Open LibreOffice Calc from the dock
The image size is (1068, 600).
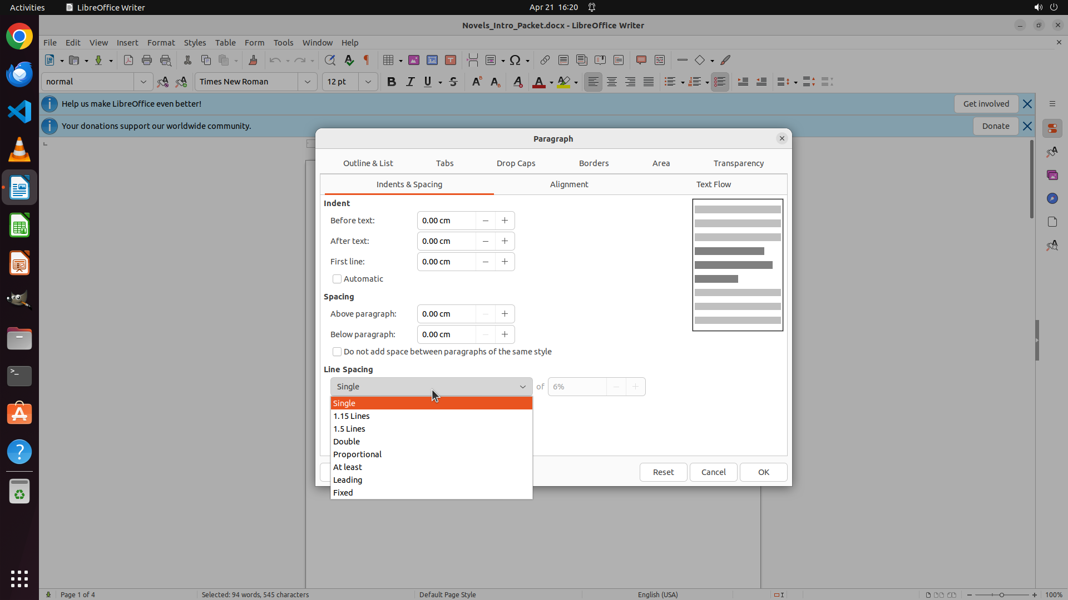tap(19, 226)
